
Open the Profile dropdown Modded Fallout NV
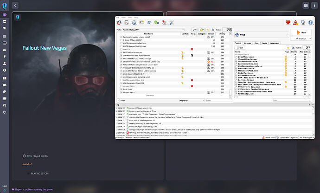point(153,30)
